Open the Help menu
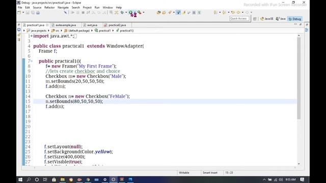This screenshot has width=326, height=183. pyautogui.click(x=119, y=8)
